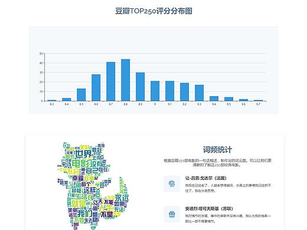Click the description paragraph under 词频统计
307x230 pixels.
(x=217, y=163)
